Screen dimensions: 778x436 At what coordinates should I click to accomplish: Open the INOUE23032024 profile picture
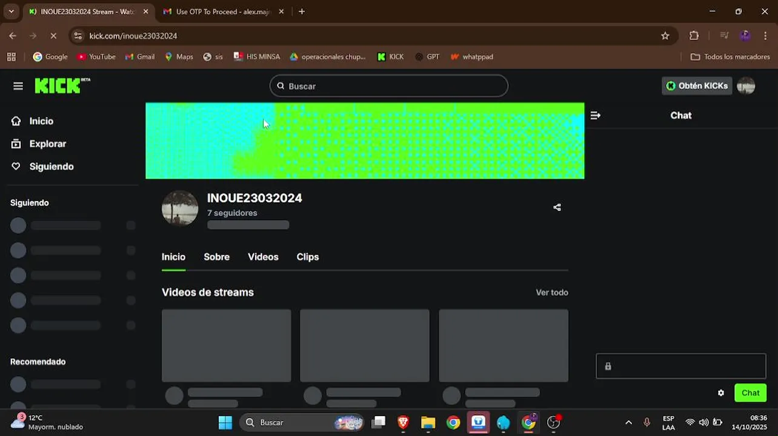pyautogui.click(x=180, y=208)
